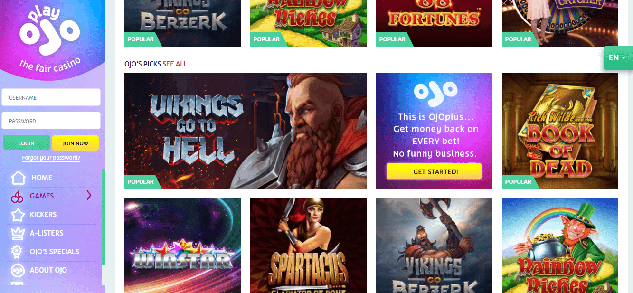Click the yellow Join Now button
This screenshot has height=293, width=633.
click(76, 143)
